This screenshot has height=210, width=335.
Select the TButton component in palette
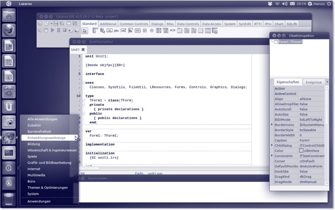109,31
